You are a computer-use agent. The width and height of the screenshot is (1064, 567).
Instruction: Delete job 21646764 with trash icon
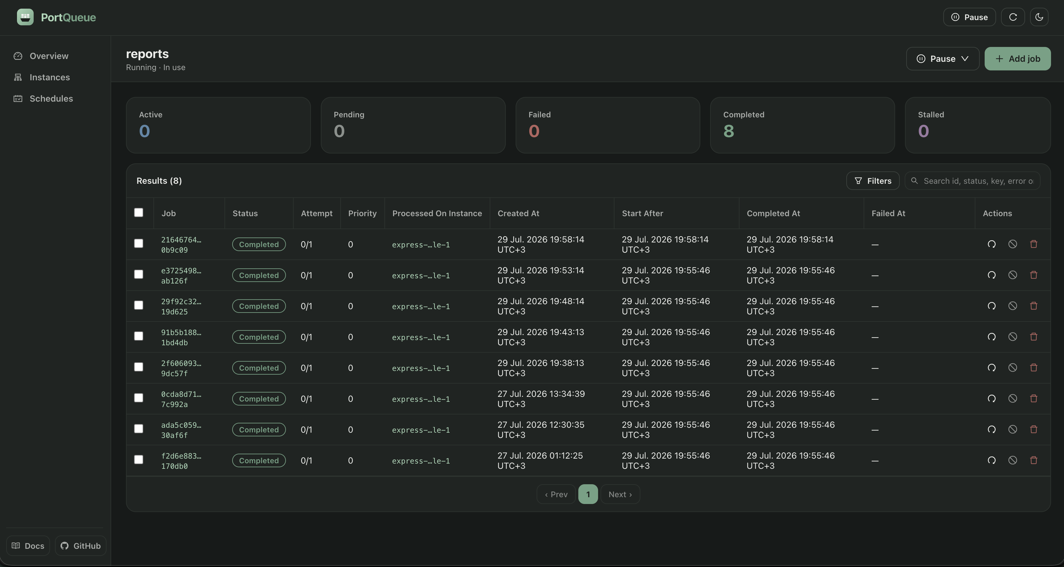tap(1033, 244)
